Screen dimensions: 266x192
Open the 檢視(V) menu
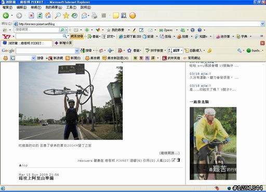[36, 7]
